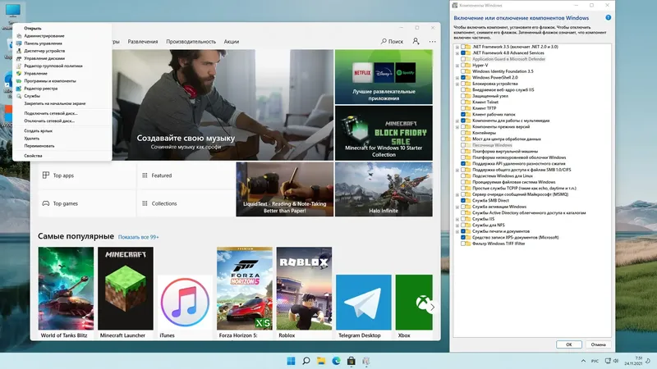Click Диспетчер устройств icon in context menu
Viewport: 657px width, 369px height.
point(19,51)
